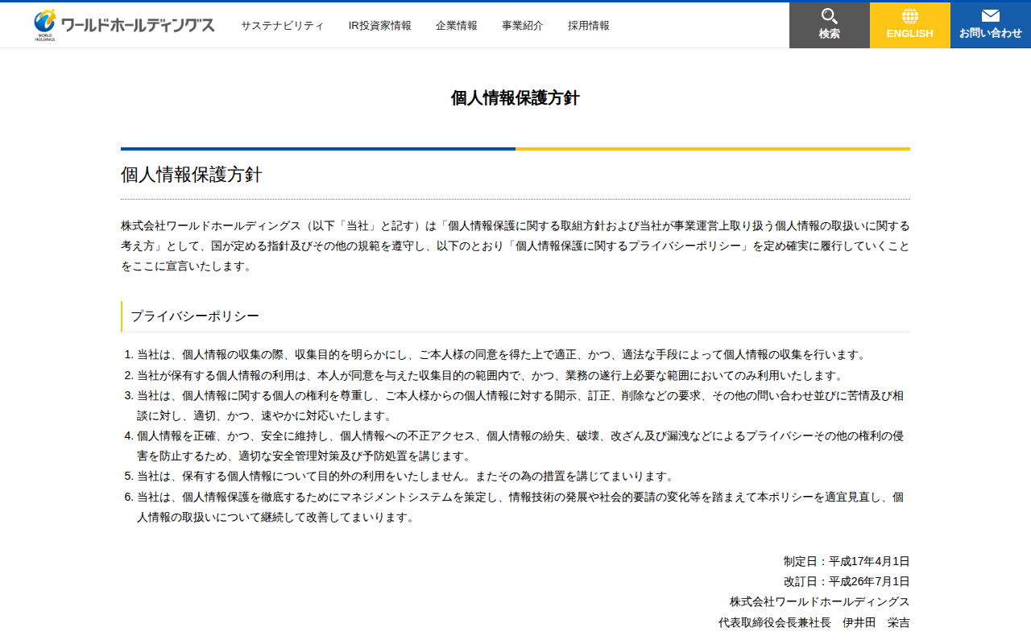Click policy item 6 about マネジメントシステム
The height and width of the screenshot is (644, 1031).
click(520, 507)
